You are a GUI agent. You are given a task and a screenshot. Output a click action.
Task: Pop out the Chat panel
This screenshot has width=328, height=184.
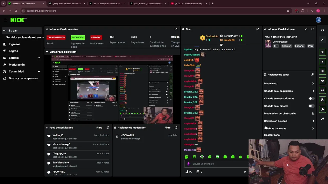(x=258, y=29)
